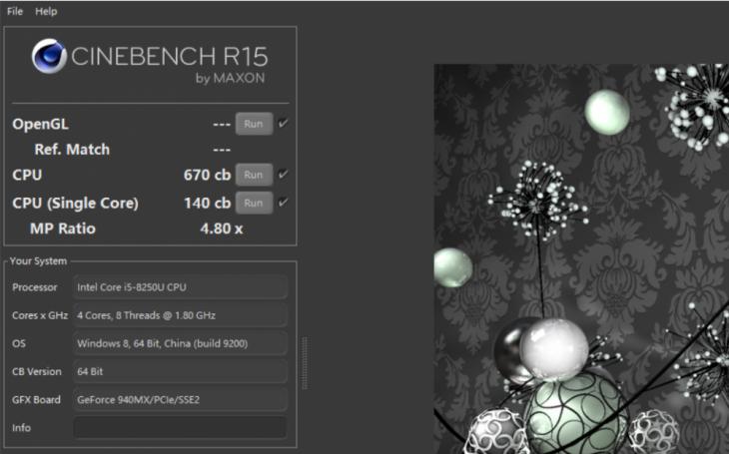Run the OpenGL benchmark

click(254, 124)
